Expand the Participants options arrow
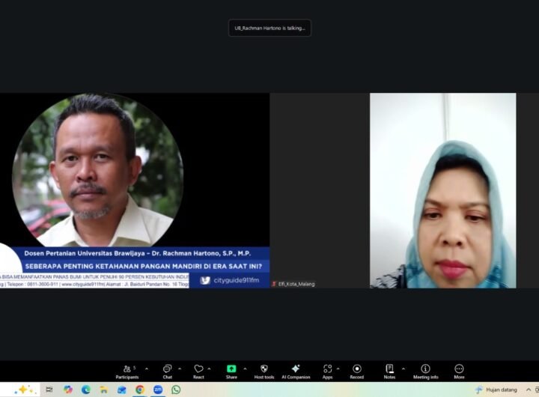 tap(146, 369)
